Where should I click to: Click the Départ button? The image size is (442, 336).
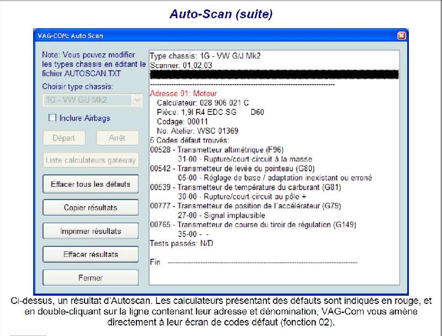tap(64, 138)
